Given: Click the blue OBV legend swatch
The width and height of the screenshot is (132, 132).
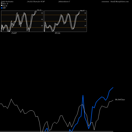Looking at the screenshot, I should [2, 8].
